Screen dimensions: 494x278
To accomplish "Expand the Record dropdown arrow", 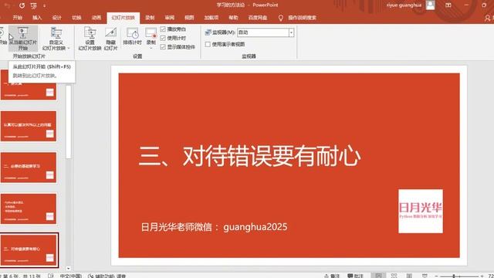I will [151, 48].
